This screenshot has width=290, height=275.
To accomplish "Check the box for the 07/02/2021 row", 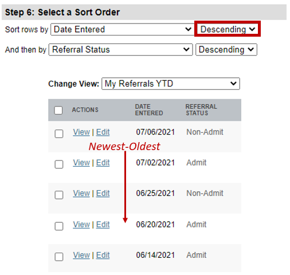I will pyautogui.click(x=59, y=164).
